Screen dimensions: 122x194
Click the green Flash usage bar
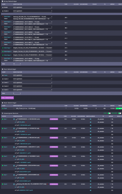click(x=119, y=108)
